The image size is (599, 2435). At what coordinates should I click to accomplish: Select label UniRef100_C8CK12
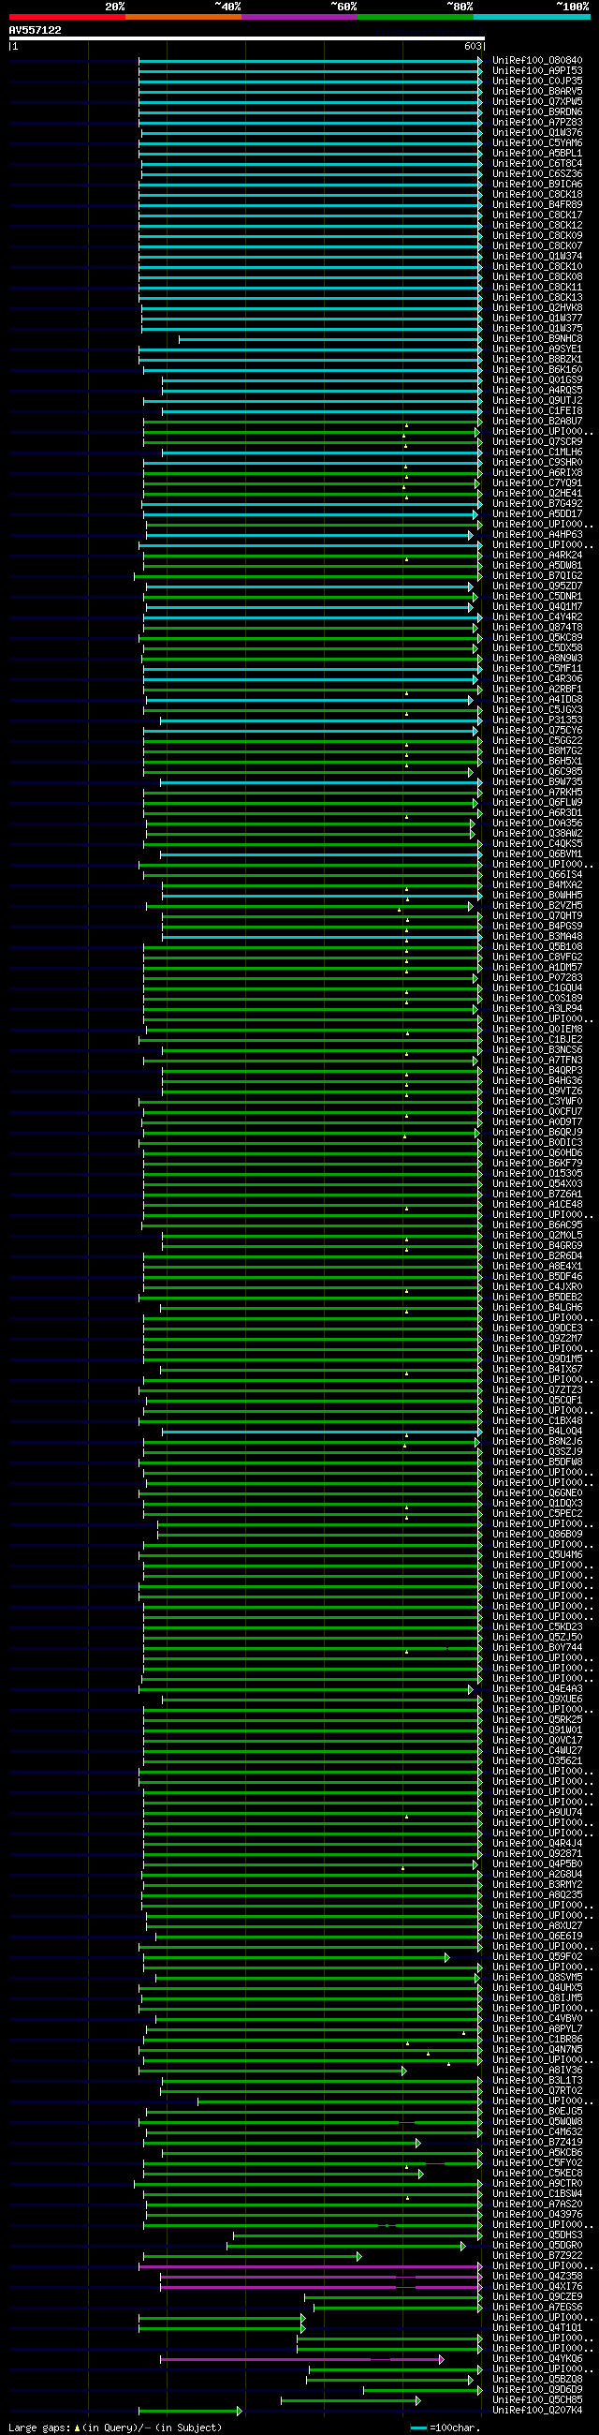click(536, 226)
